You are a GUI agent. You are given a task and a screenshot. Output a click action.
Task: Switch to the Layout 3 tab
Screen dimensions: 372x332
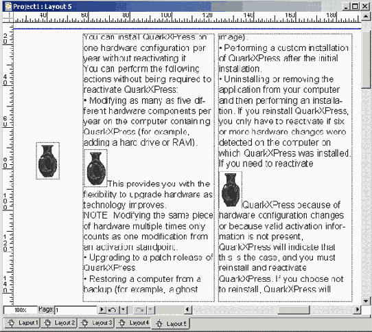(x=96, y=323)
